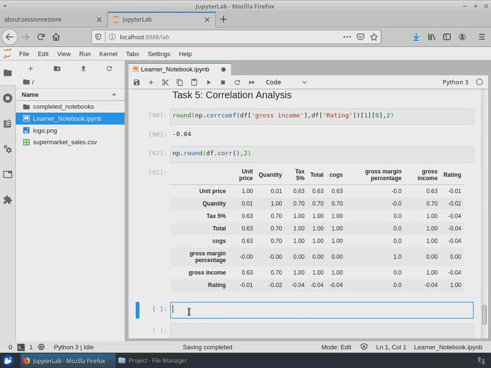The width and height of the screenshot is (491, 368).
Task: Insert a new cell below
Action: coord(151,82)
